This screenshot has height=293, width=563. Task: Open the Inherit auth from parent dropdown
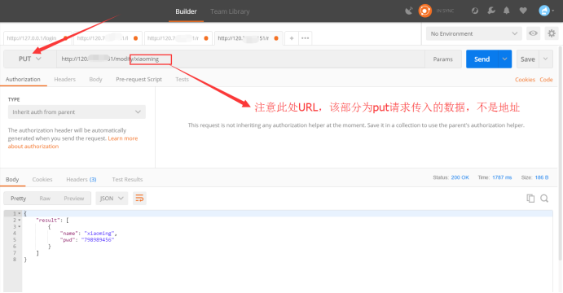coord(77,112)
